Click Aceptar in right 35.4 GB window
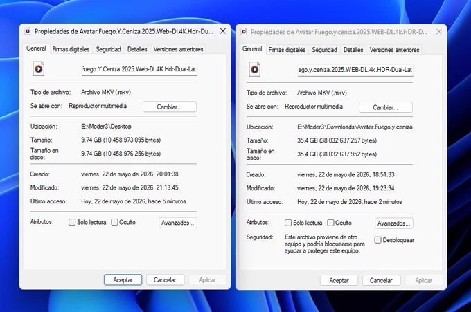Screen dimensions: 471x312 339,280
